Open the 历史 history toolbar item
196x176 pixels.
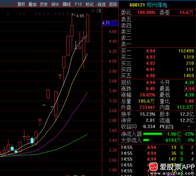coord(44,4)
